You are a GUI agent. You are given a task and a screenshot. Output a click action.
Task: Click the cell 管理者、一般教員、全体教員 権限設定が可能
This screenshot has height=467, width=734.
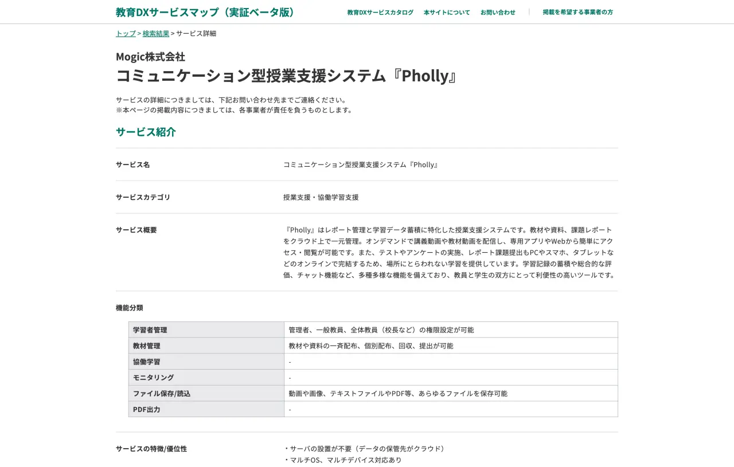451,330
